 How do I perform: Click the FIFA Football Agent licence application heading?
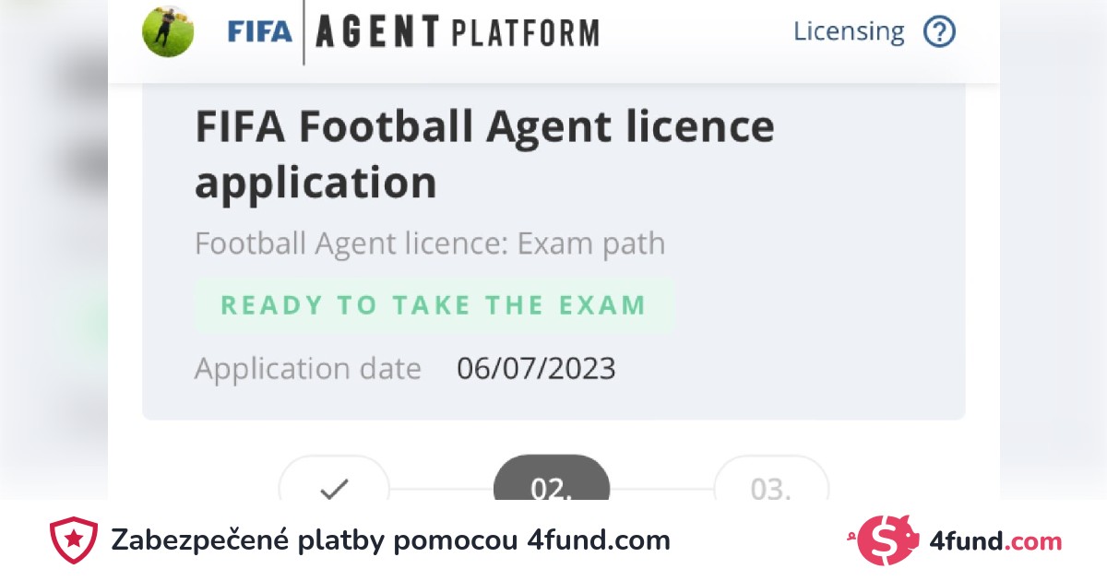click(x=484, y=154)
